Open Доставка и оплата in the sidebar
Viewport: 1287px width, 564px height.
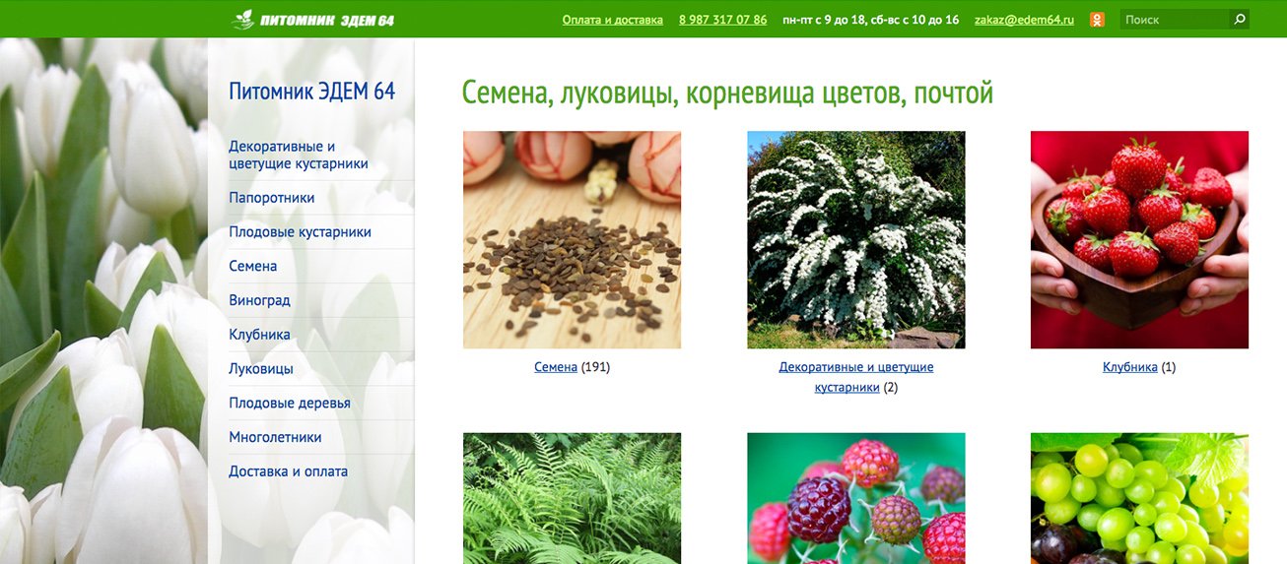288,471
